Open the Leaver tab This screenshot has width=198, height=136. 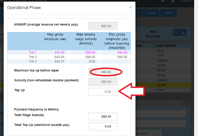[x=151, y=13]
